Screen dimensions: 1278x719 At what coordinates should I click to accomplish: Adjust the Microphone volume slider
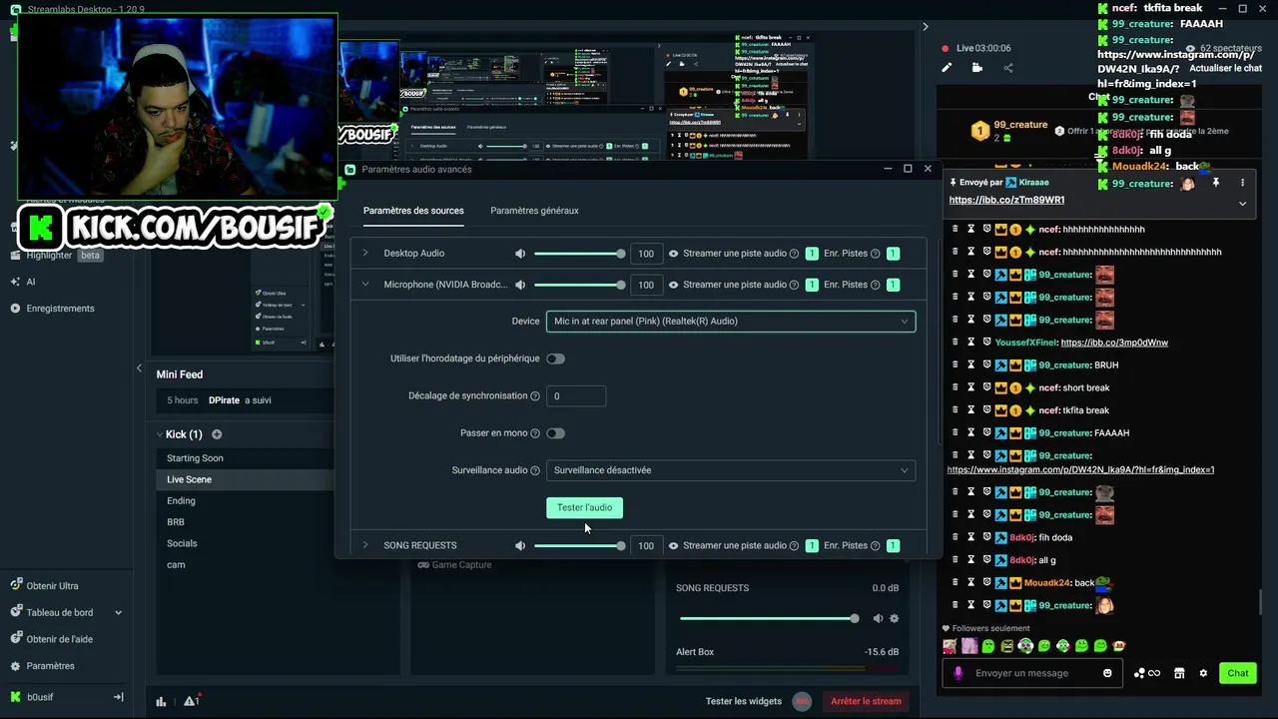(x=579, y=285)
